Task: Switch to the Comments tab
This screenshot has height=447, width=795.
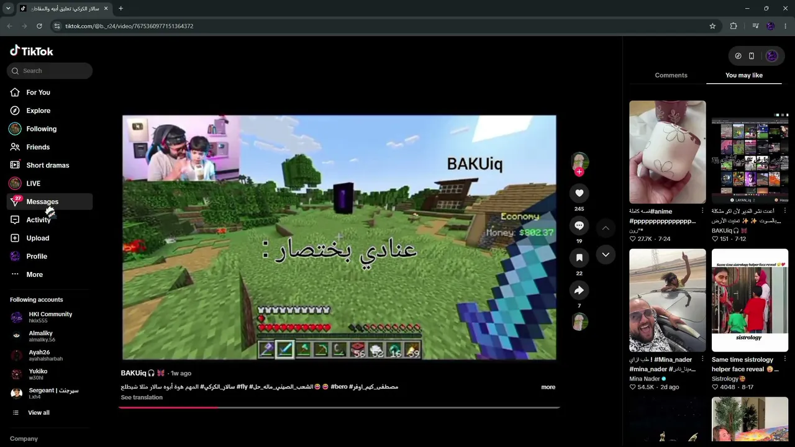Action: click(x=671, y=75)
